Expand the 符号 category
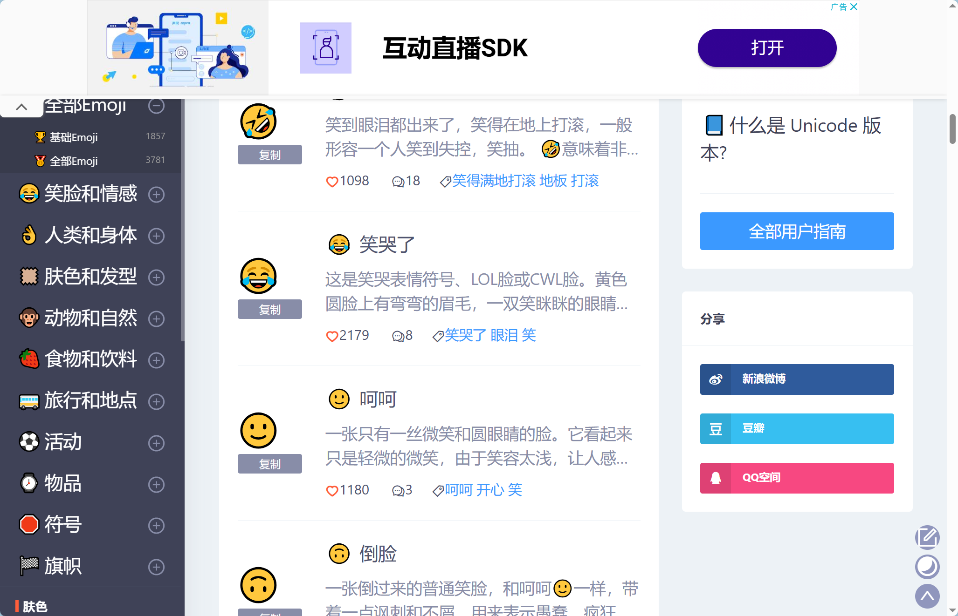 (156, 525)
